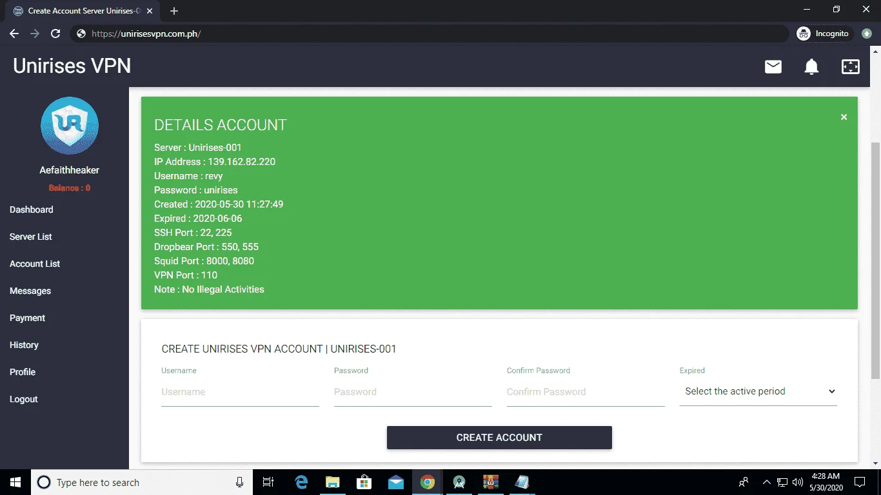
Task: Show hidden system tray icons
Action: click(767, 482)
